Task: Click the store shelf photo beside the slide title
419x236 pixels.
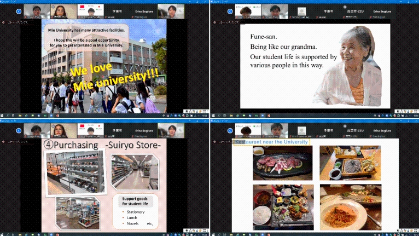Action: 75,173
